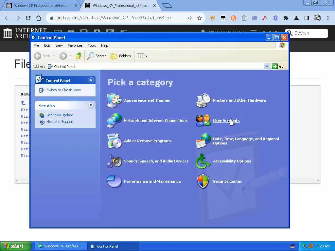Toggle the Folders pane button
335x251 pixels.
click(121, 56)
